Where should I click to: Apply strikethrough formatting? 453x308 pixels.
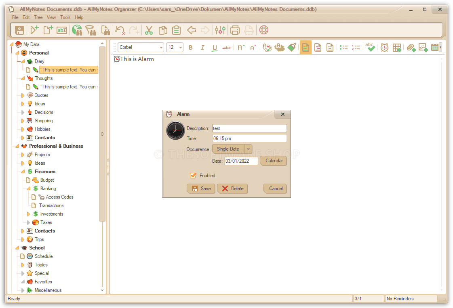pyautogui.click(x=227, y=48)
